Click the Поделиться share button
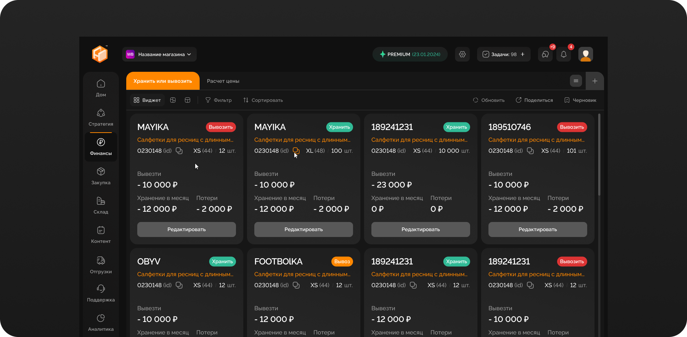Image resolution: width=687 pixels, height=337 pixels. click(x=534, y=100)
